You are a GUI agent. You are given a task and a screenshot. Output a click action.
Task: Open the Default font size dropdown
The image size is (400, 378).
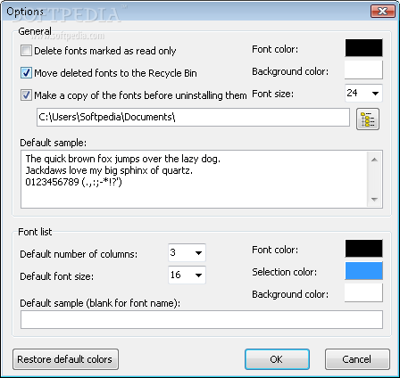click(187, 275)
